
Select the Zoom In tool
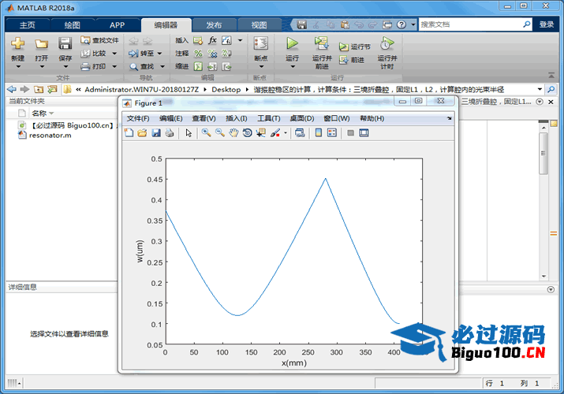206,133
